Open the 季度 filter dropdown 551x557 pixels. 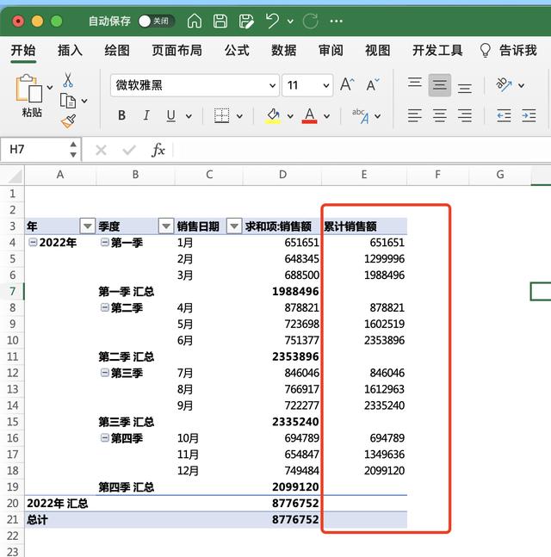(x=166, y=226)
